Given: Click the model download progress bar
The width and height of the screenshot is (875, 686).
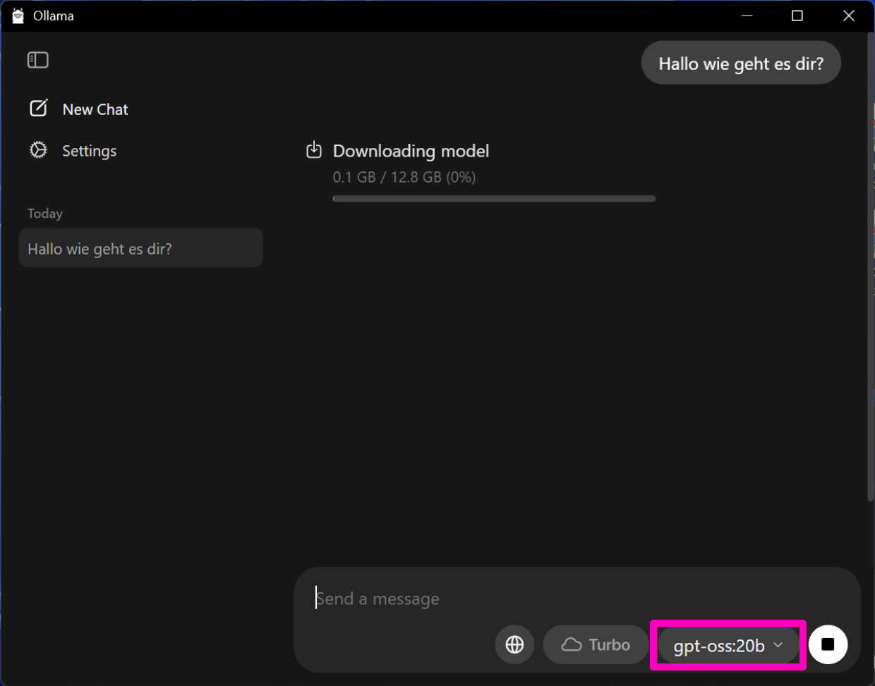Looking at the screenshot, I should coord(494,199).
